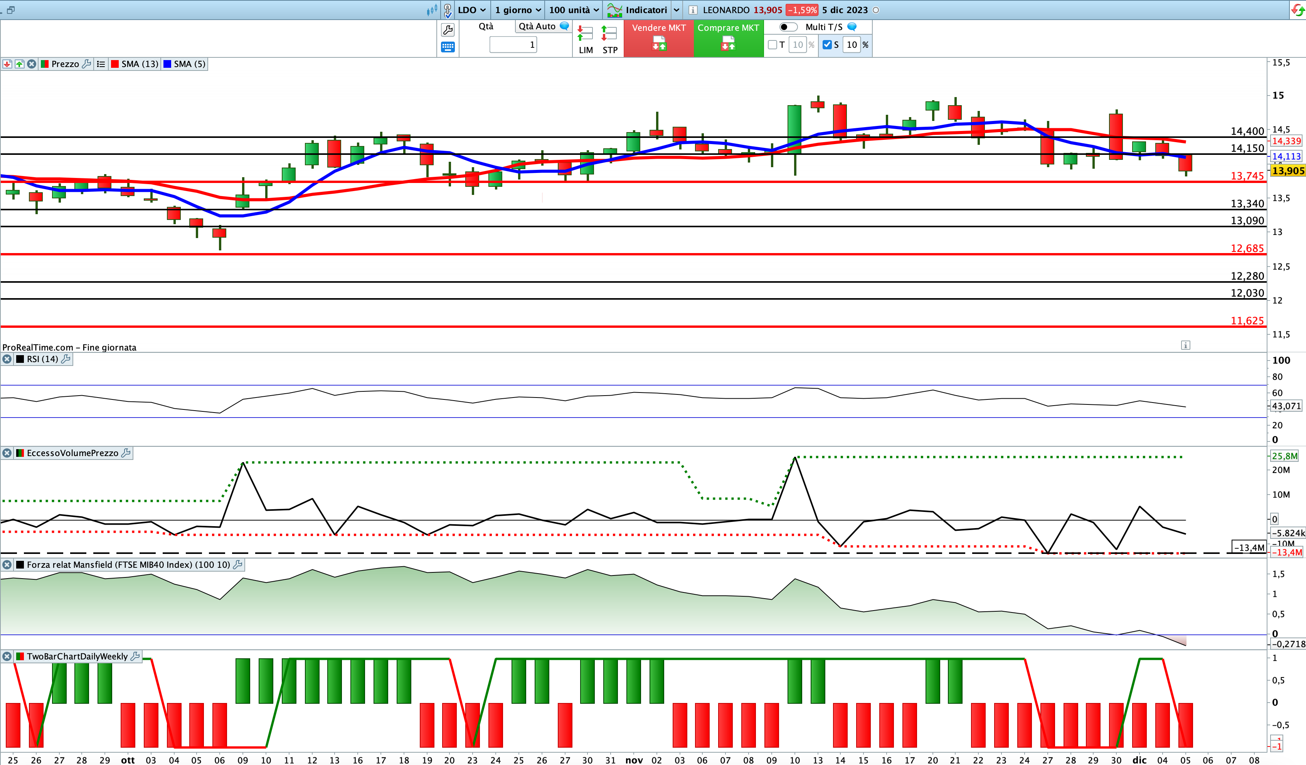Viewport: 1306px width, 765px height.
Task: Close the Forza relat Mansfield panel
Action: pos(7,565)
